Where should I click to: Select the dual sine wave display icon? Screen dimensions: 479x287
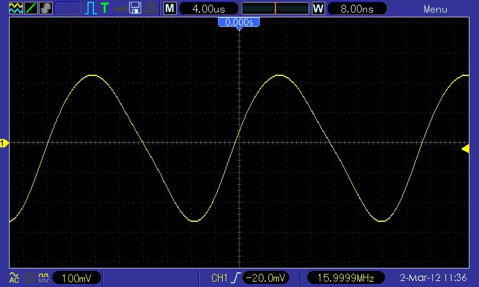pyautogui.click(x=16, y=8)
